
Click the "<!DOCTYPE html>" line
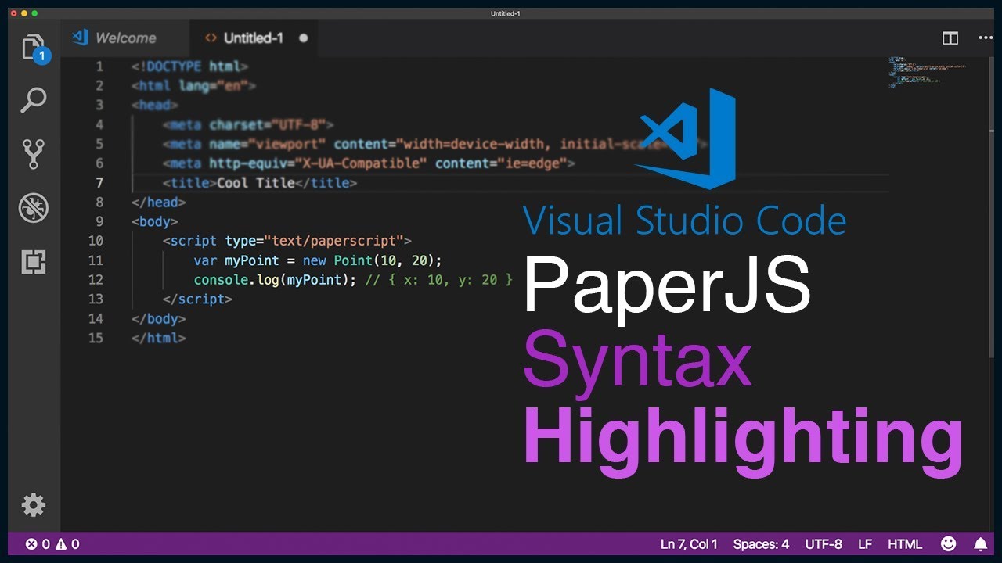[189, 66]
